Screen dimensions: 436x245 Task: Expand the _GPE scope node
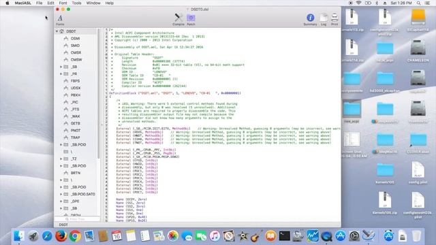[61, 201]
